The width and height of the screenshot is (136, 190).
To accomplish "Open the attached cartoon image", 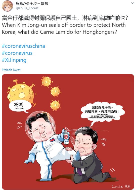I will click(68, 132).
